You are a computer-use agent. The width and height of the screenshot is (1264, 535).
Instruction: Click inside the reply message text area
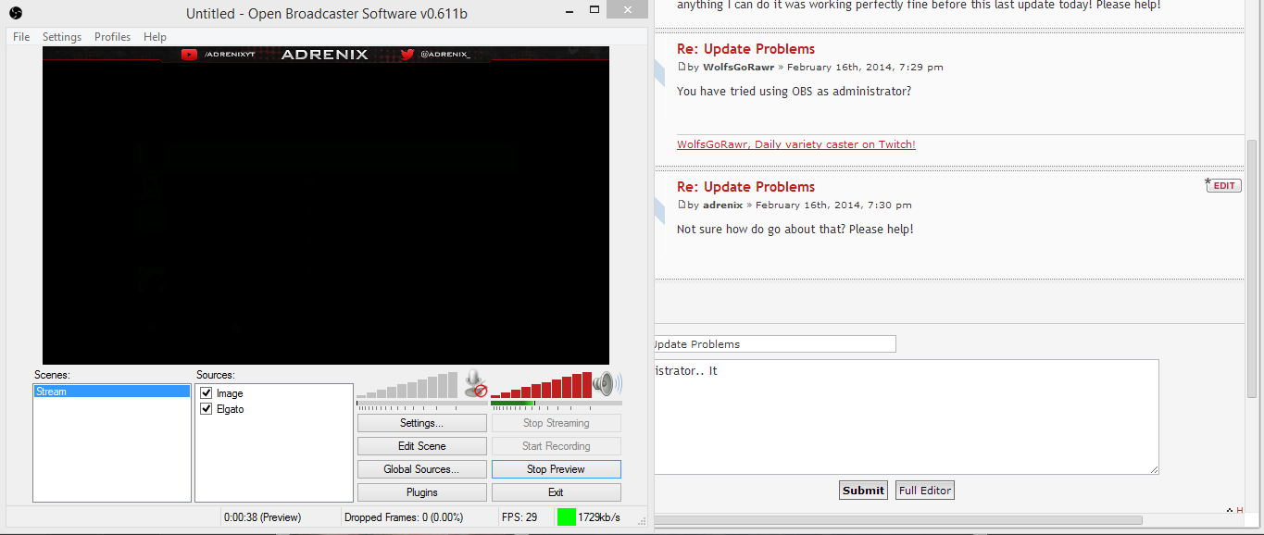point(907,417)
